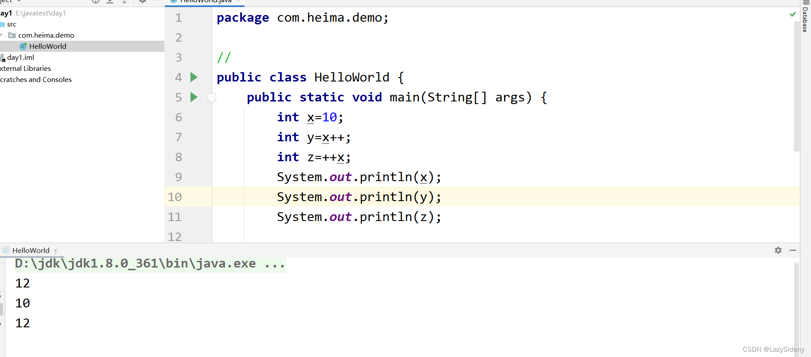Click line number 10 in the gutter
811x357 pixels.
(175, 197)
